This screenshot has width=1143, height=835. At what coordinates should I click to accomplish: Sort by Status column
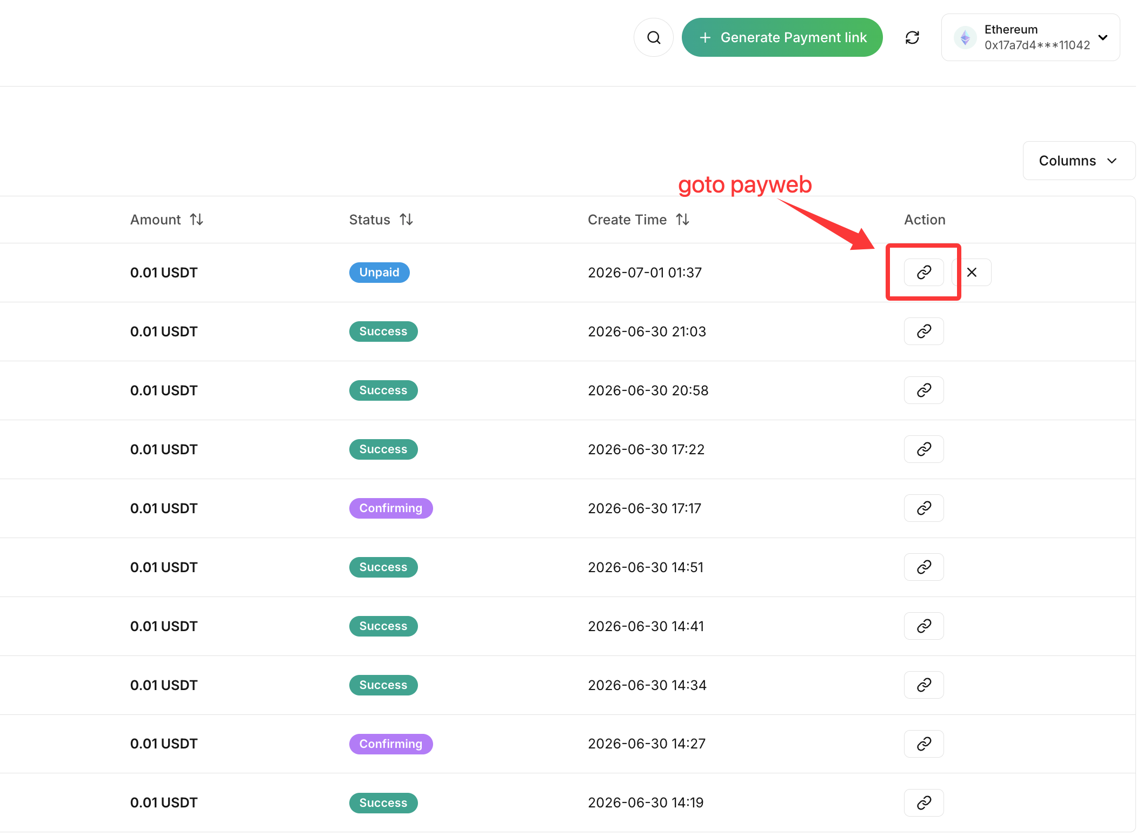point(406,220)
